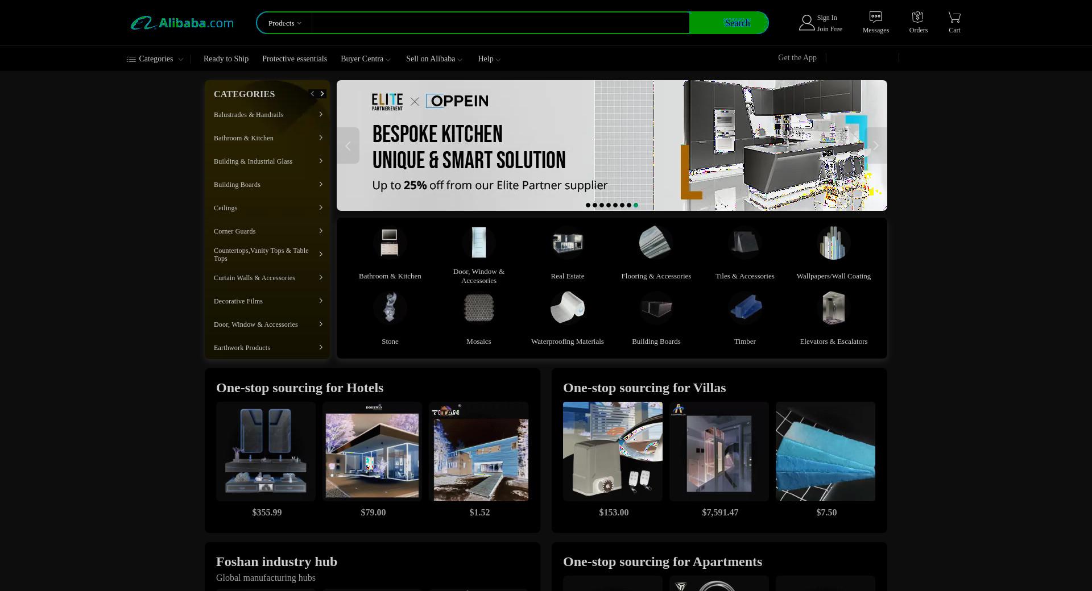This screenshot has height=591, width=1092.
Task: Select the Door, Window & Accessories grid icon
Action: click(x=478, y=243)
